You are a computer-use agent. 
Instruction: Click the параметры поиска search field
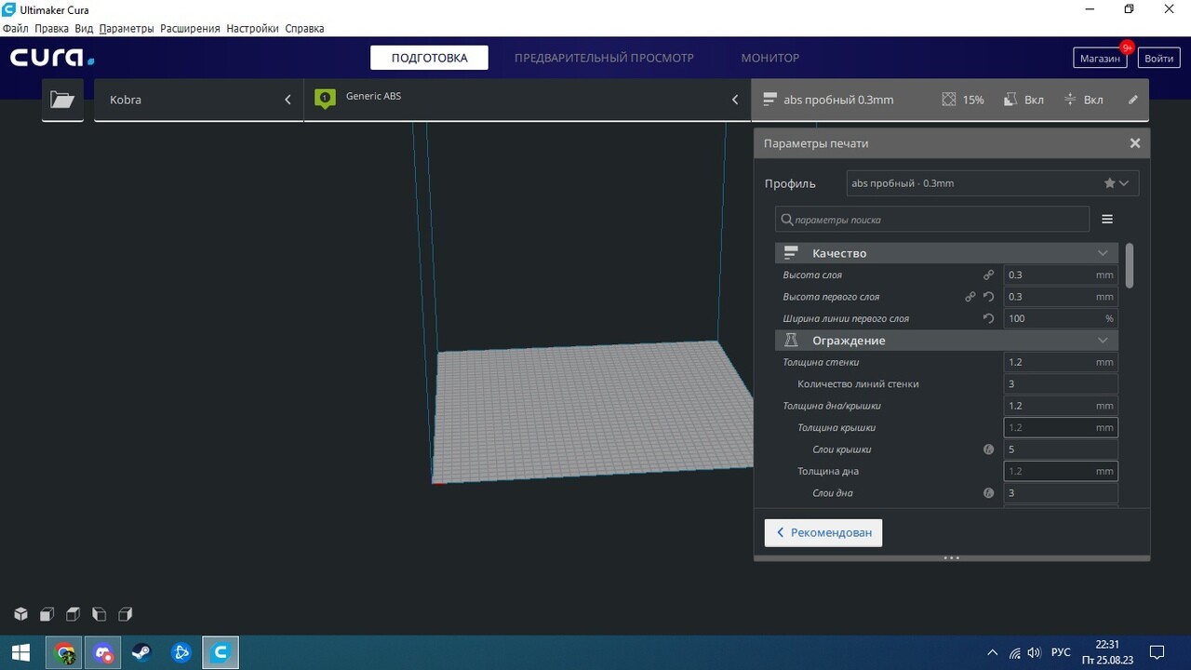point(932,220)
